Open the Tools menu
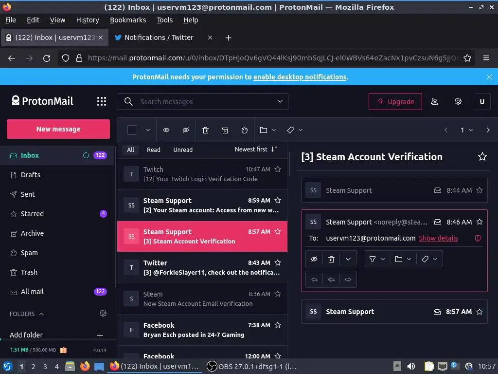The image size is (498, 374). (164, 20)
